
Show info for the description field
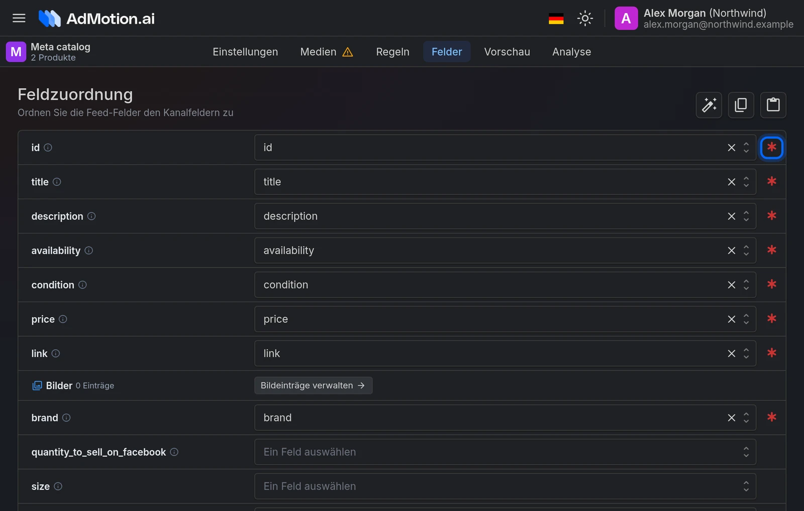(91, 216)
